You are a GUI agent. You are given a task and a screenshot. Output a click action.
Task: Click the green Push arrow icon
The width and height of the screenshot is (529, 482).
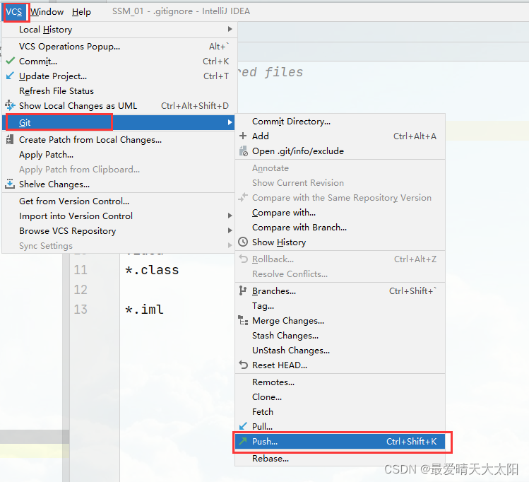click(x=242, y=441)
